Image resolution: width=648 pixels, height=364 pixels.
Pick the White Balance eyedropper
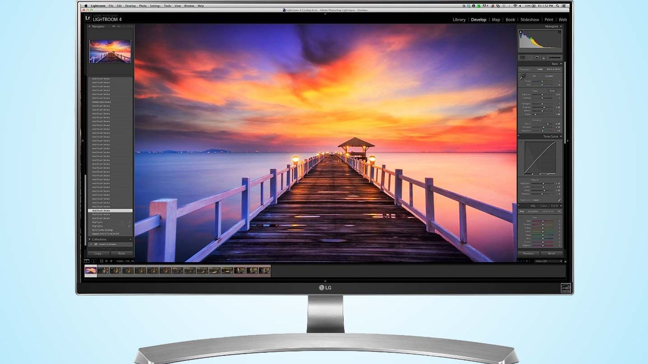523,77
